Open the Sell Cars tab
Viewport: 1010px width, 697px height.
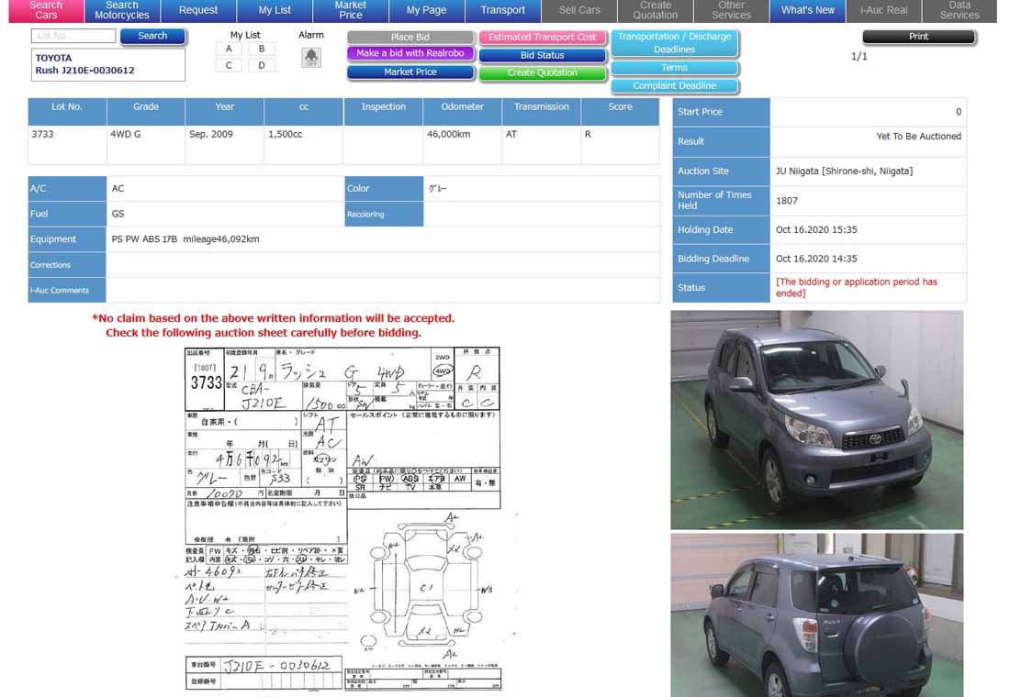(579, 10)
